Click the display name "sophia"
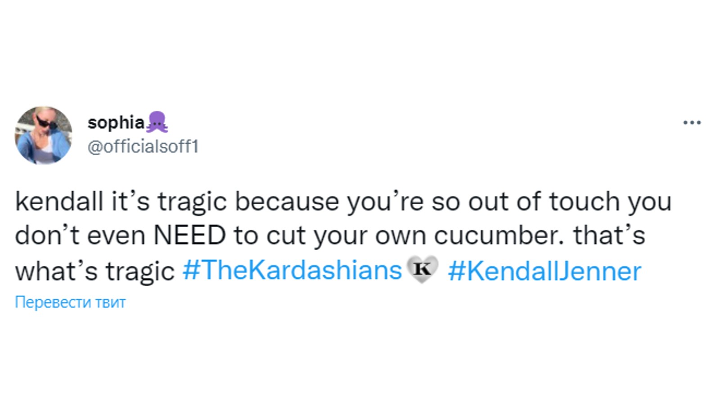This screenshot has height=405, width=720. point(116,122)
